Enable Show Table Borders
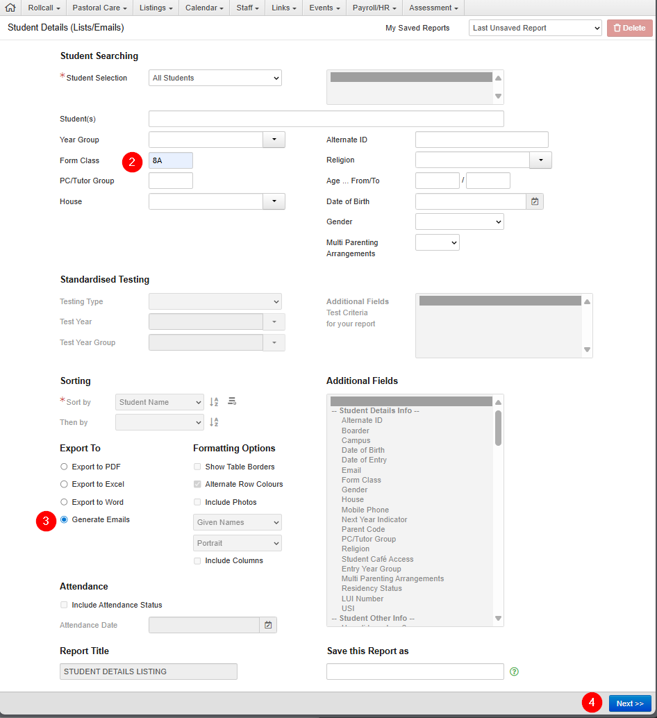 click(197, 467)
